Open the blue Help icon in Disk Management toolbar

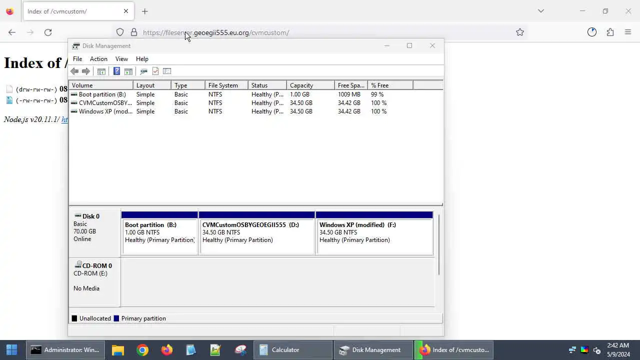116,71
